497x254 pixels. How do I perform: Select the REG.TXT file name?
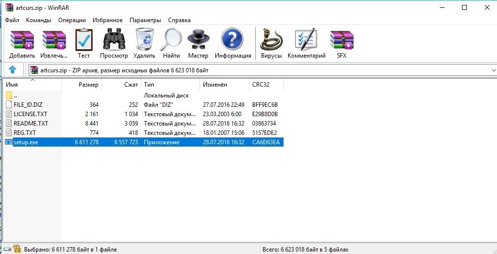25,133
